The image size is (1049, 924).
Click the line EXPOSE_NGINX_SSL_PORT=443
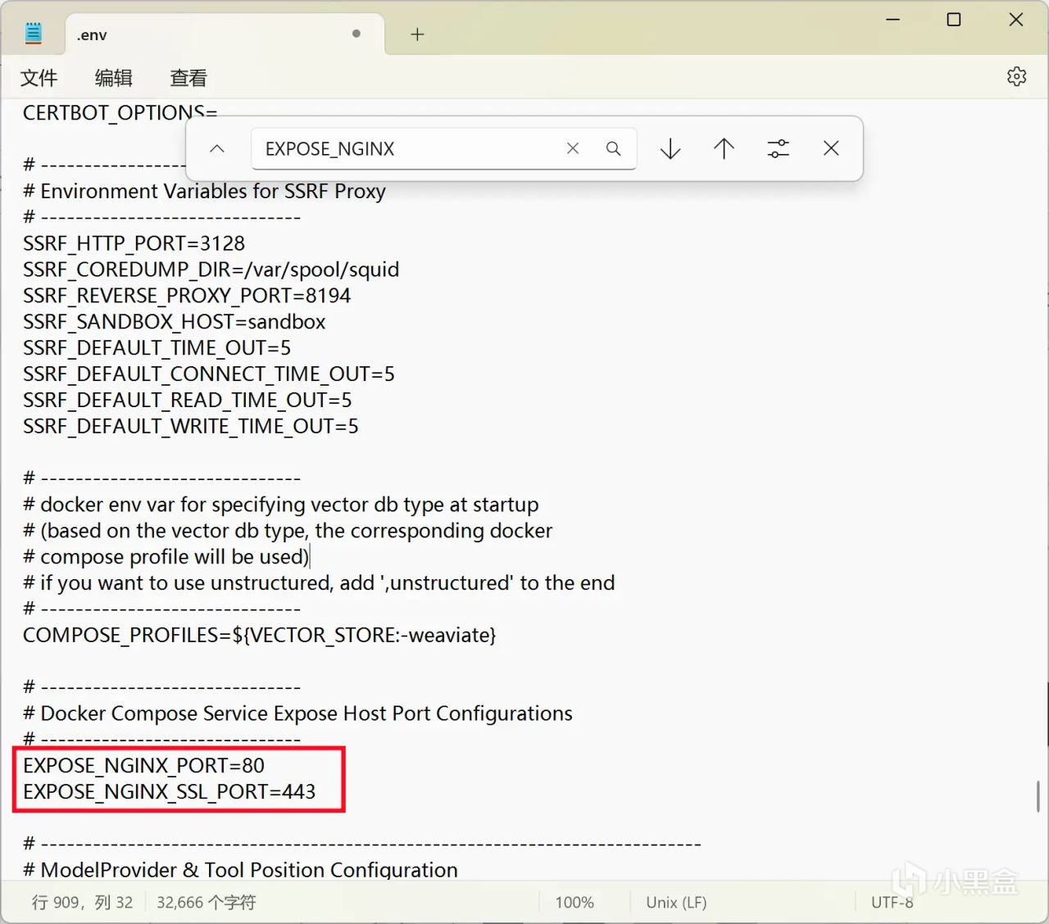click(169, 792)
